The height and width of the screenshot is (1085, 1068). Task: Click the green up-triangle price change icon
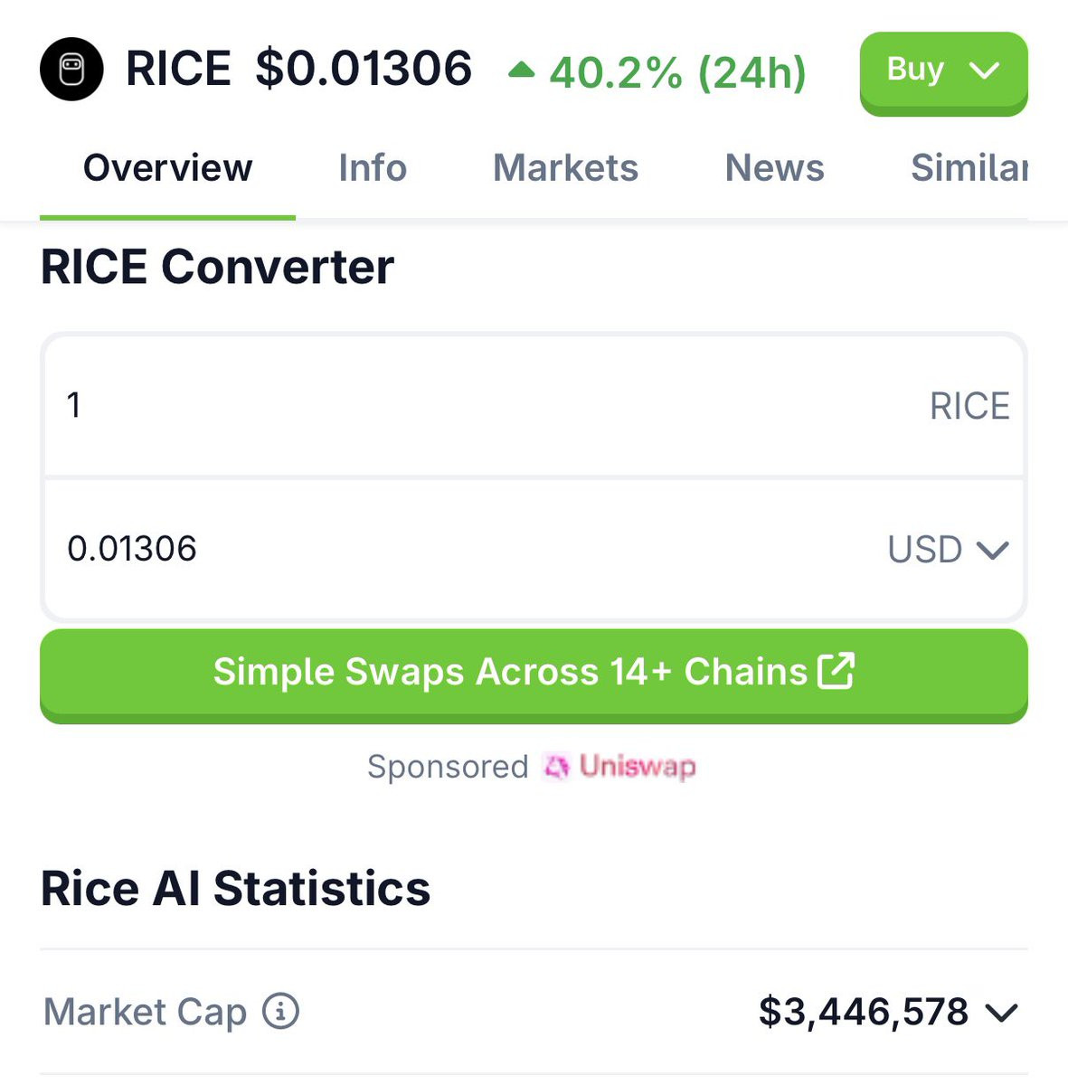tap(521, 70)
